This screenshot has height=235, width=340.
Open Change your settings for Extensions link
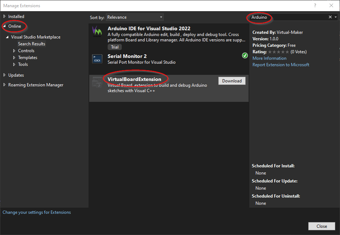(36, 212)
